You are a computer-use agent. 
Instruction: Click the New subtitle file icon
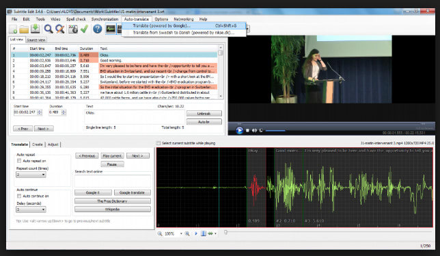(x=13, y=29)
